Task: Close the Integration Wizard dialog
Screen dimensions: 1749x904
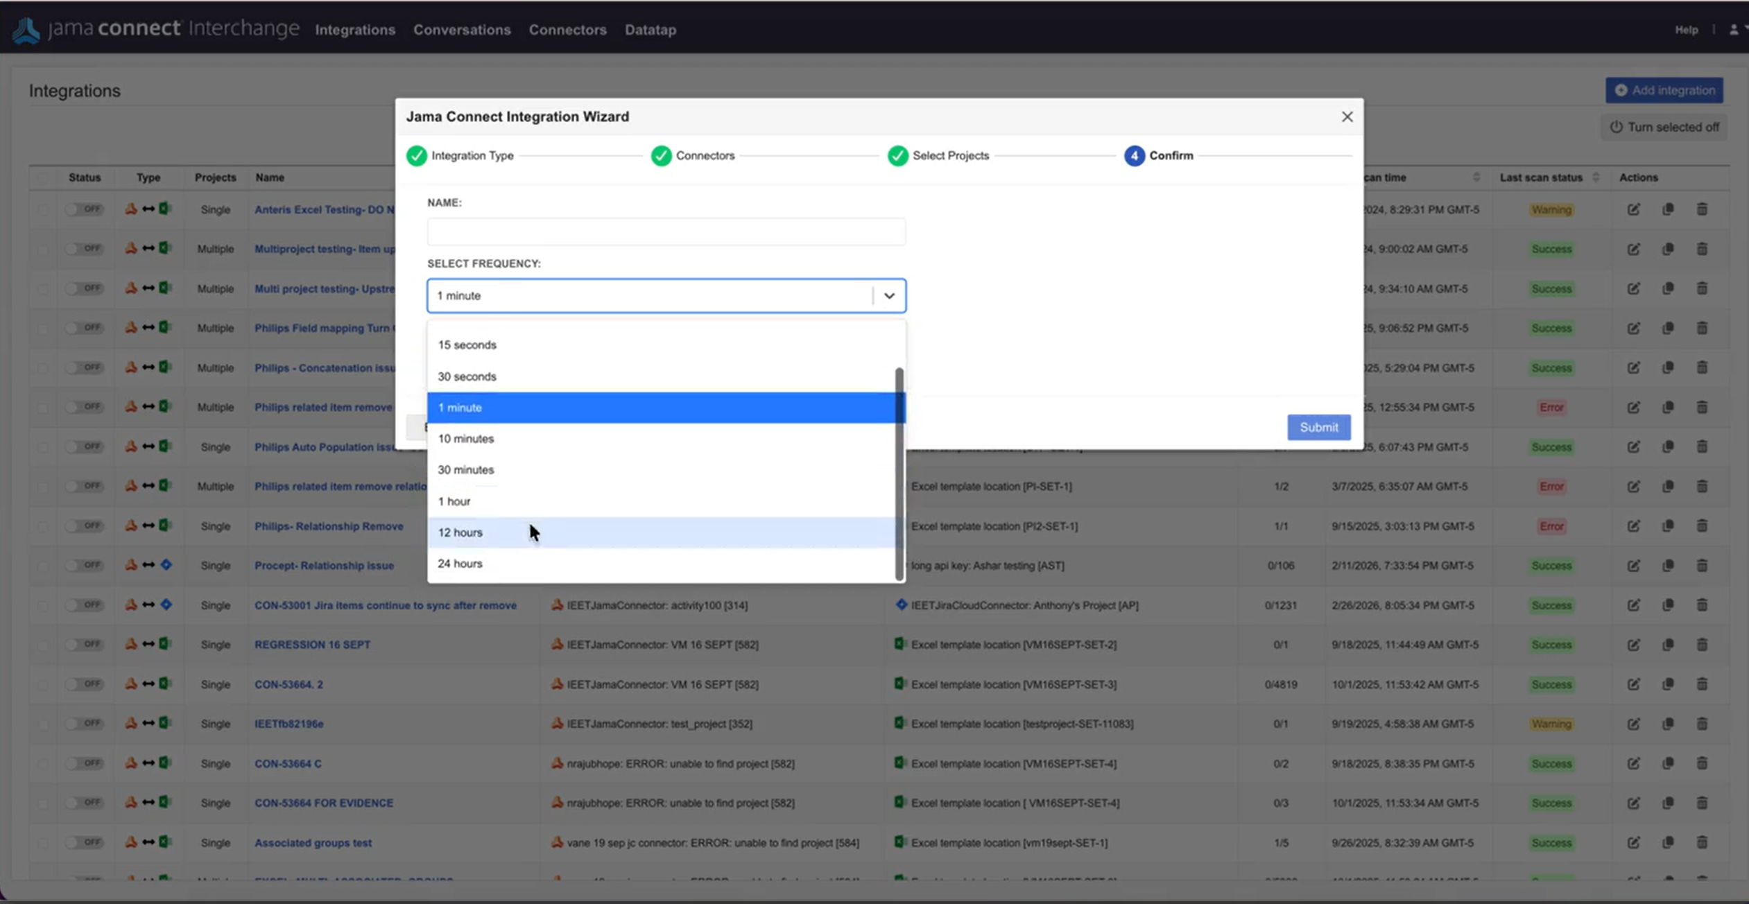Action: 1347,116
